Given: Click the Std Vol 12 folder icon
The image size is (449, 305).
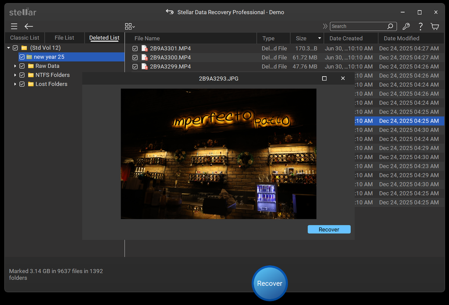Looking at the screenshot, I should point(24,48).
